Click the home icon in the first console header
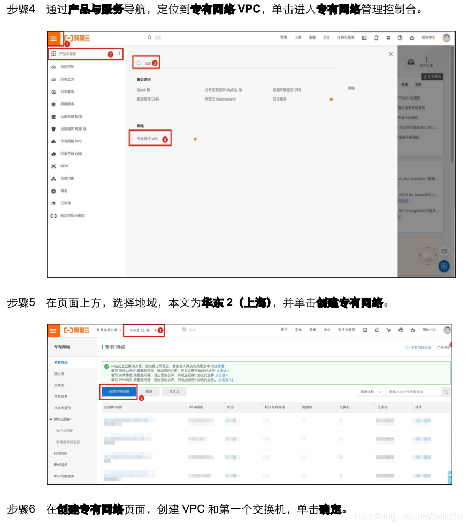 (412, 38)
